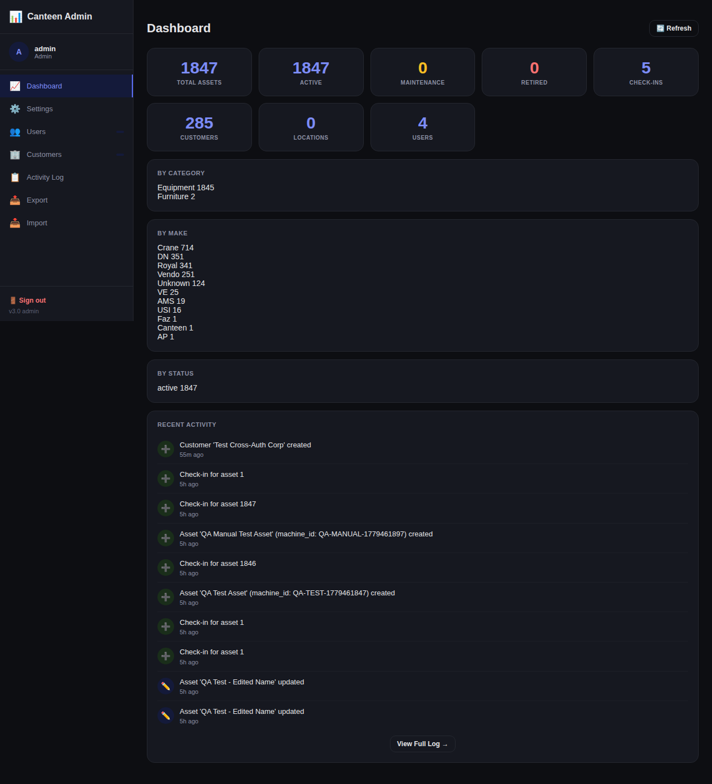Click the Users 4 stat card
The width and height of the screenshot is (712, 784).
[423, 127]
